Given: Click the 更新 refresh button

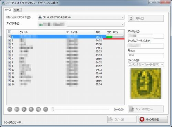Looking at the screenshot, I should tap(146, 18).
